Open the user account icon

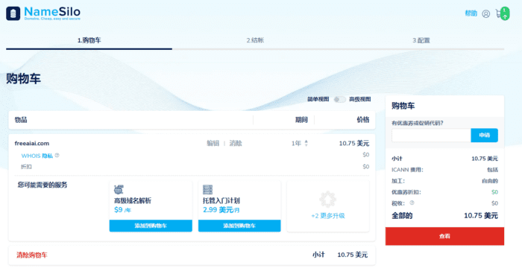tap(485, 13)
